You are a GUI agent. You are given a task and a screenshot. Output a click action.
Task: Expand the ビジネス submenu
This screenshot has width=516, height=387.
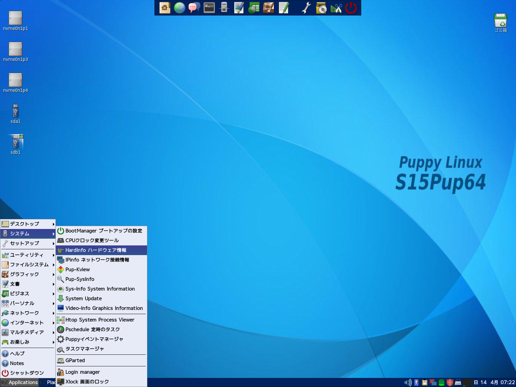pos(28,293)
